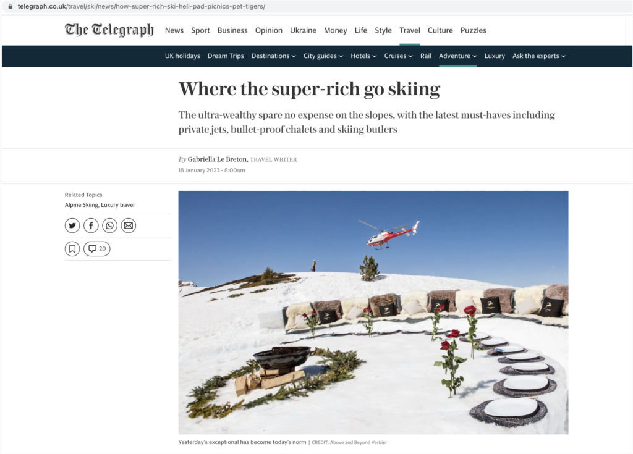Share article by email icon
633x454 pixels.
pos(129,225)
